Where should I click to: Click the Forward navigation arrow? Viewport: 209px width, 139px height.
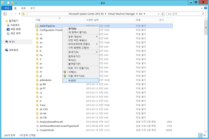11,14
